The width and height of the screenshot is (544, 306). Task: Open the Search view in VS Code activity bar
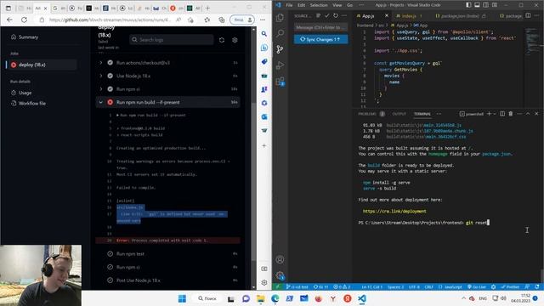(x=280, y=33)
